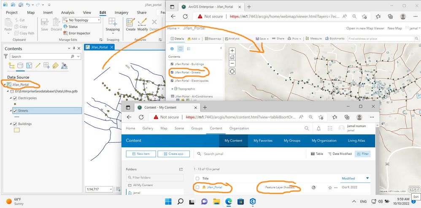The width and height of the screenshot is (421, 208).
Task: Expand the Topographic basemap layer
Action: pyautogui.click(x=173, y=89)
